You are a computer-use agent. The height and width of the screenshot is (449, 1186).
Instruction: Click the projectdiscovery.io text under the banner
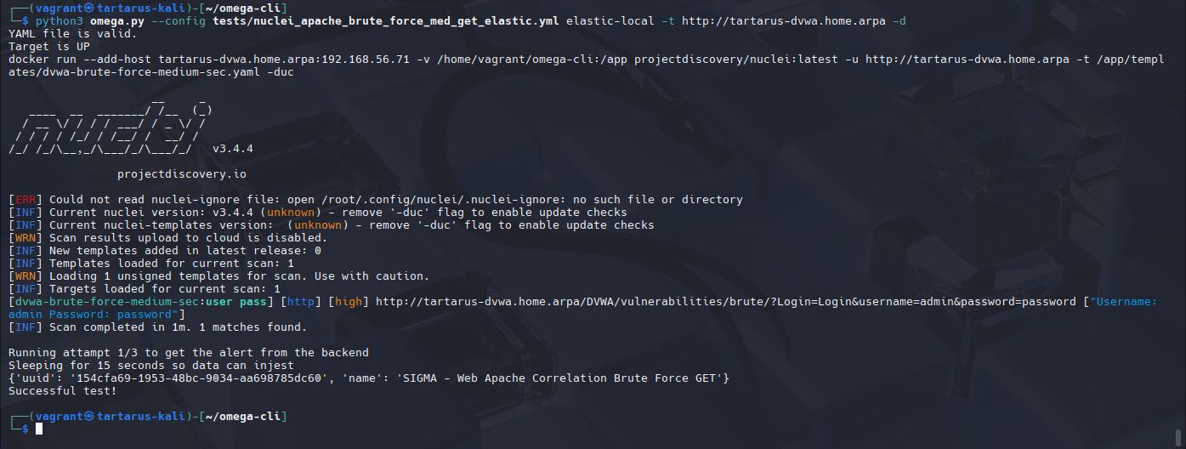181,174
